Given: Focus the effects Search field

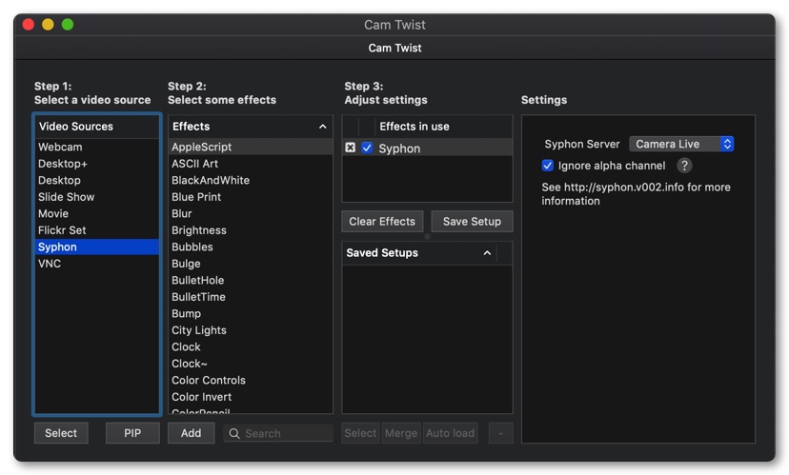Looking at the screenshot, I should (278, 433).
